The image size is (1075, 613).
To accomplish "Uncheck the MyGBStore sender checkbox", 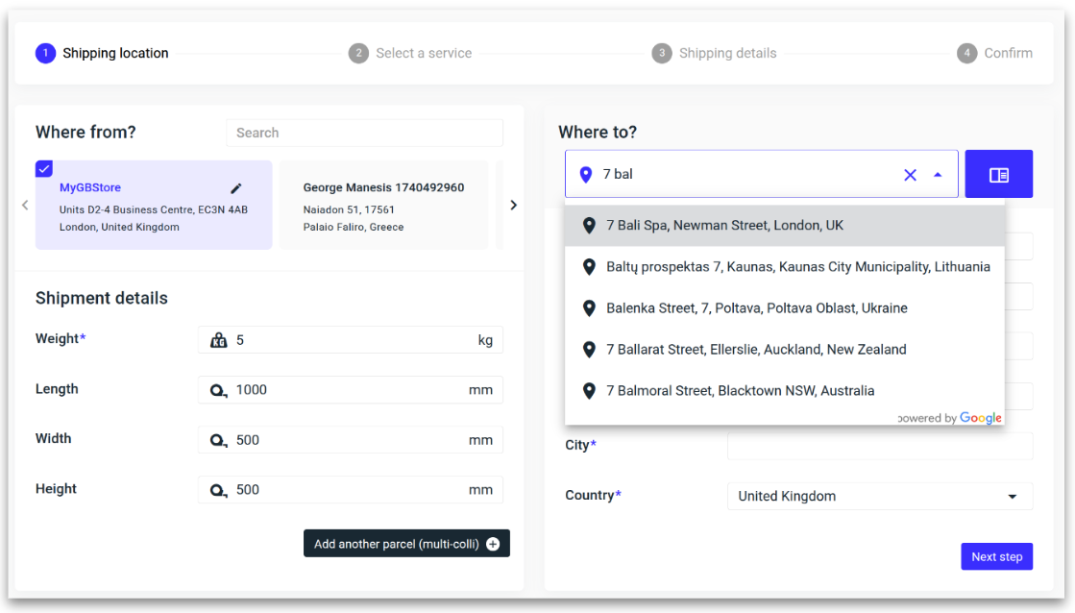I will (x=44, y=169).
